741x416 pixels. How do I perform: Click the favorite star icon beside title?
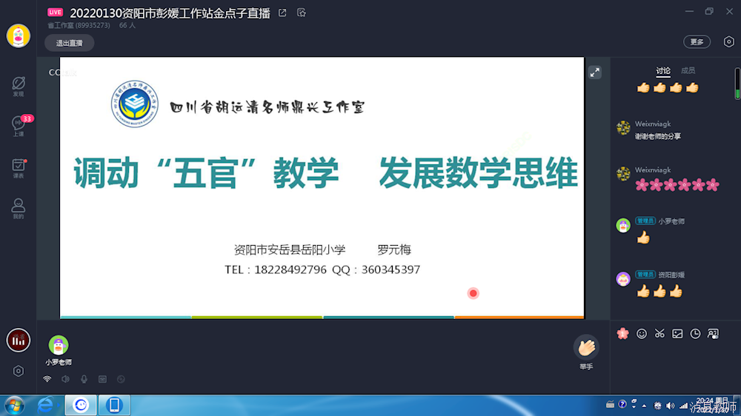click(x=302, y=13)
